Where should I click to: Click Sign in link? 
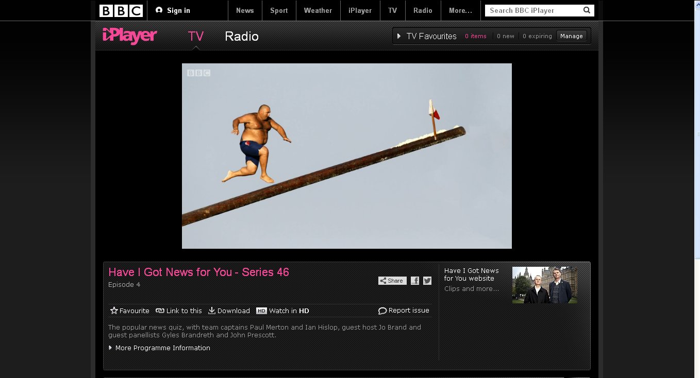[173, 10]
